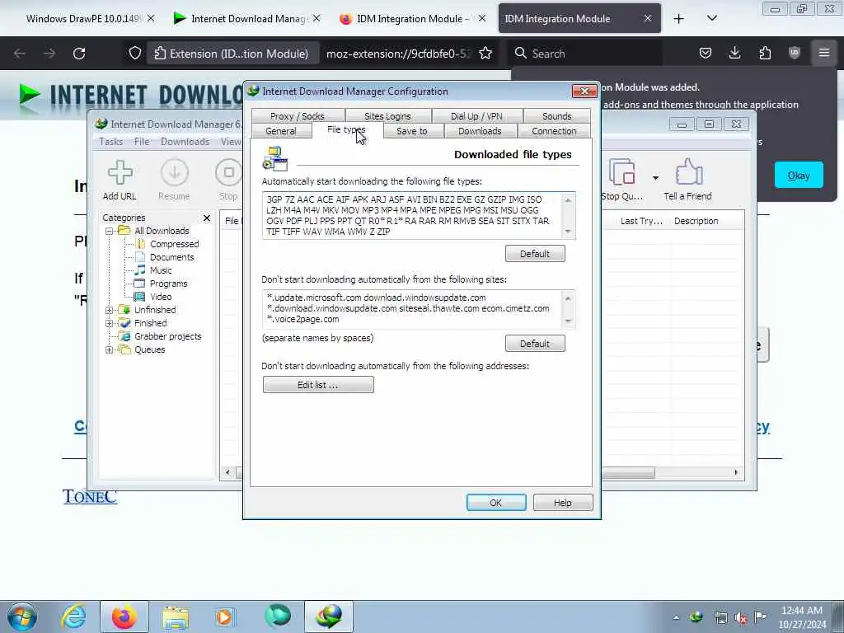Reload the current Firefox page

[79, 54]
